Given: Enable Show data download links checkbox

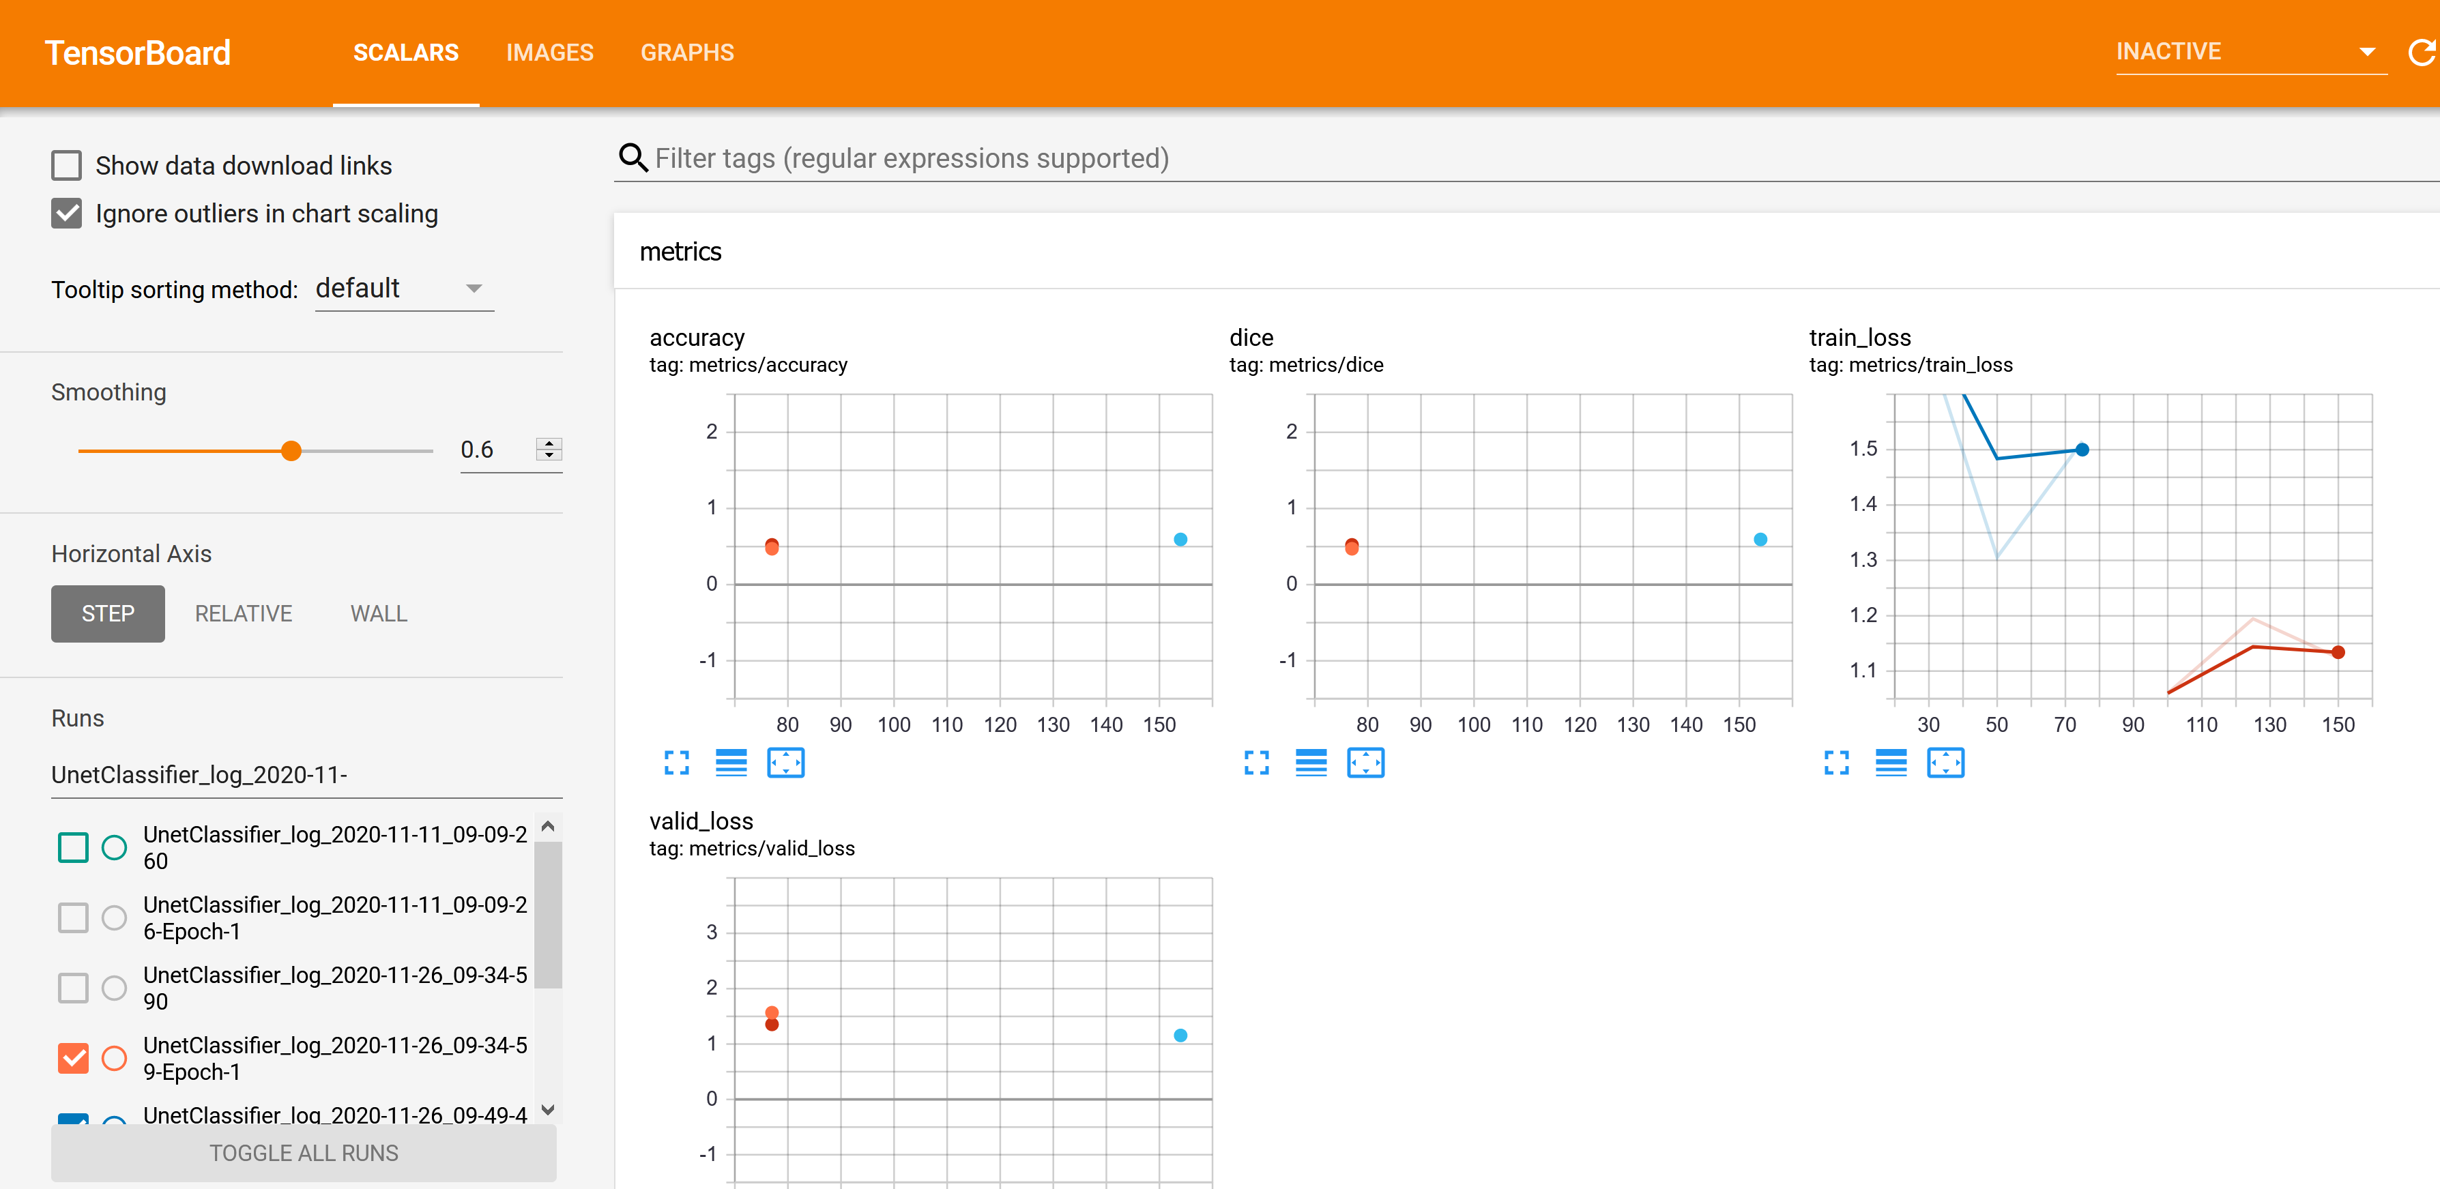Looking at the screenshot, I should (x=66, y=166).
